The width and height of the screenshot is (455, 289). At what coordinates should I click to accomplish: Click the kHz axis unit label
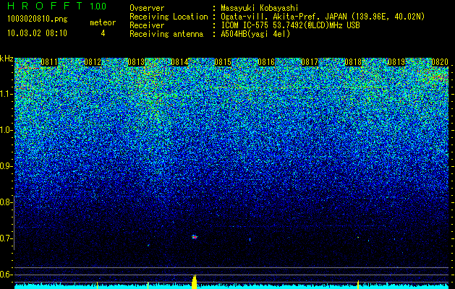[x=7, y=59]
